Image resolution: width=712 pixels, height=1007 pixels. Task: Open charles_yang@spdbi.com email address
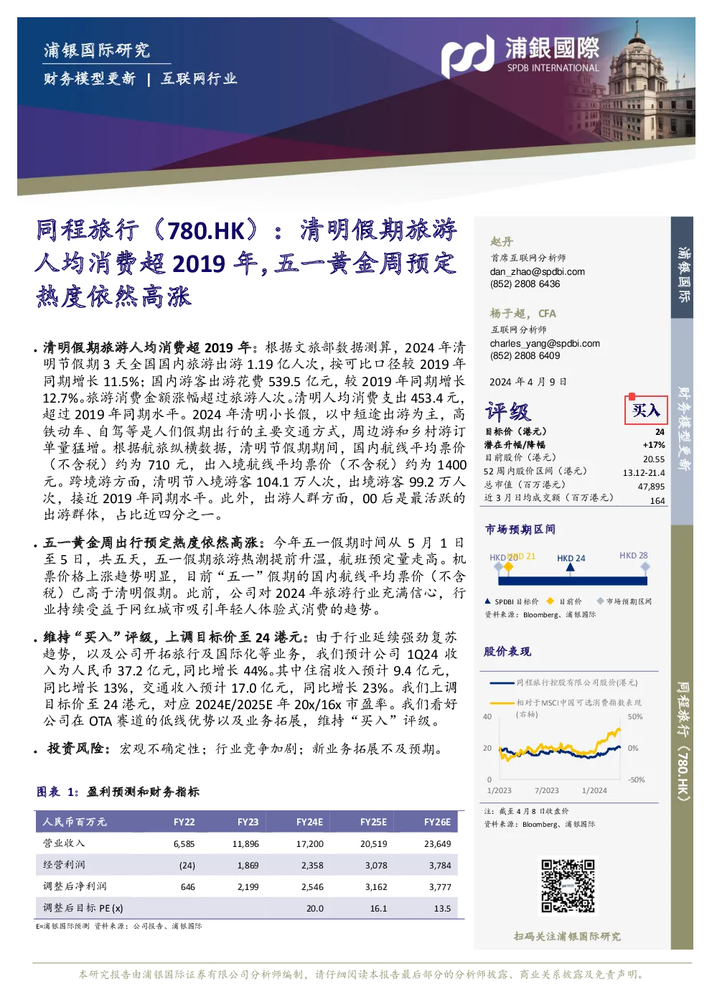click(545, 343)
